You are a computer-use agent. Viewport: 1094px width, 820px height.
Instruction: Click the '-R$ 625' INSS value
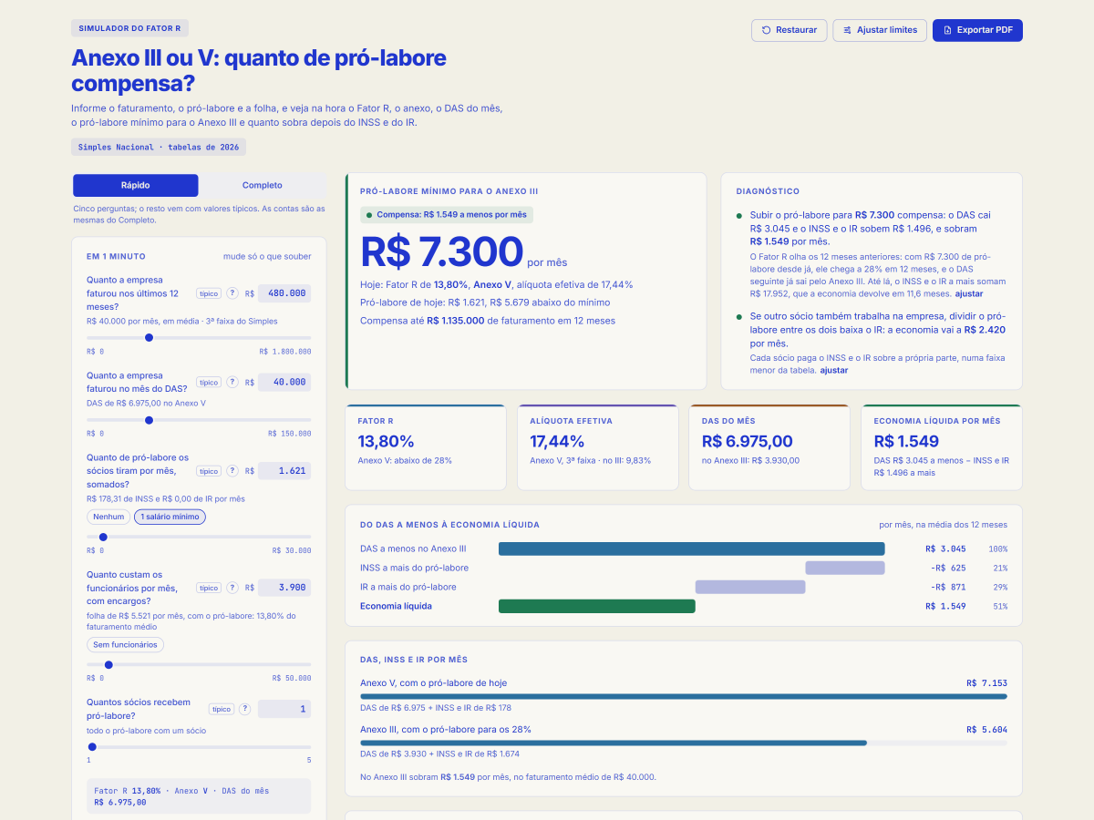(x=948, y=568)
